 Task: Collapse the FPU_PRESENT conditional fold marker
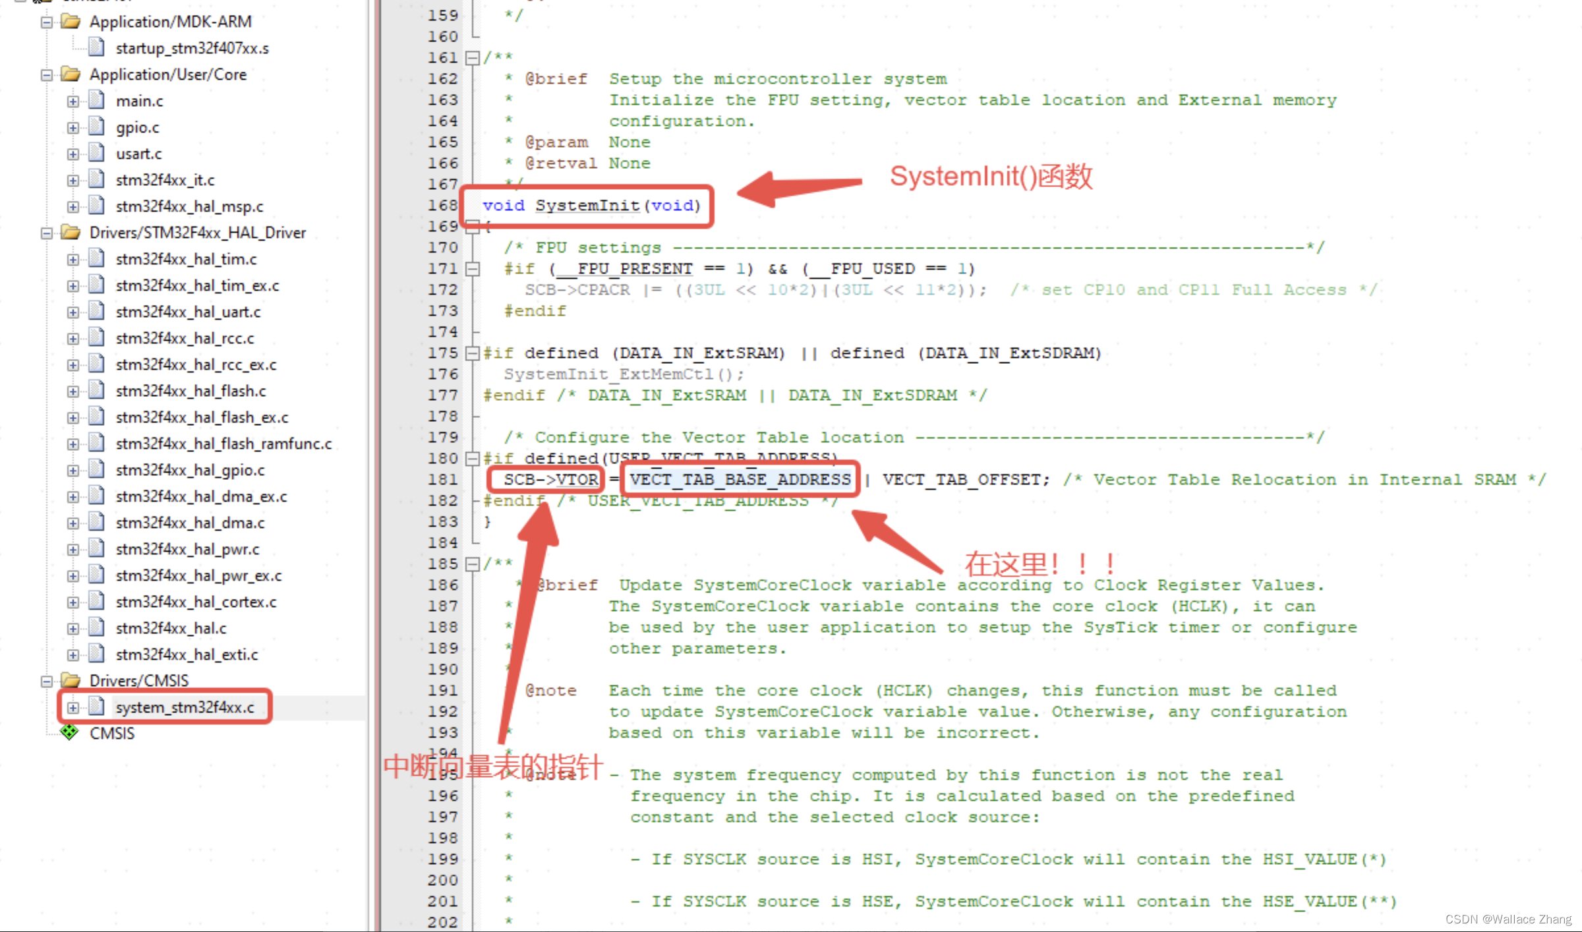click(473, 268)
